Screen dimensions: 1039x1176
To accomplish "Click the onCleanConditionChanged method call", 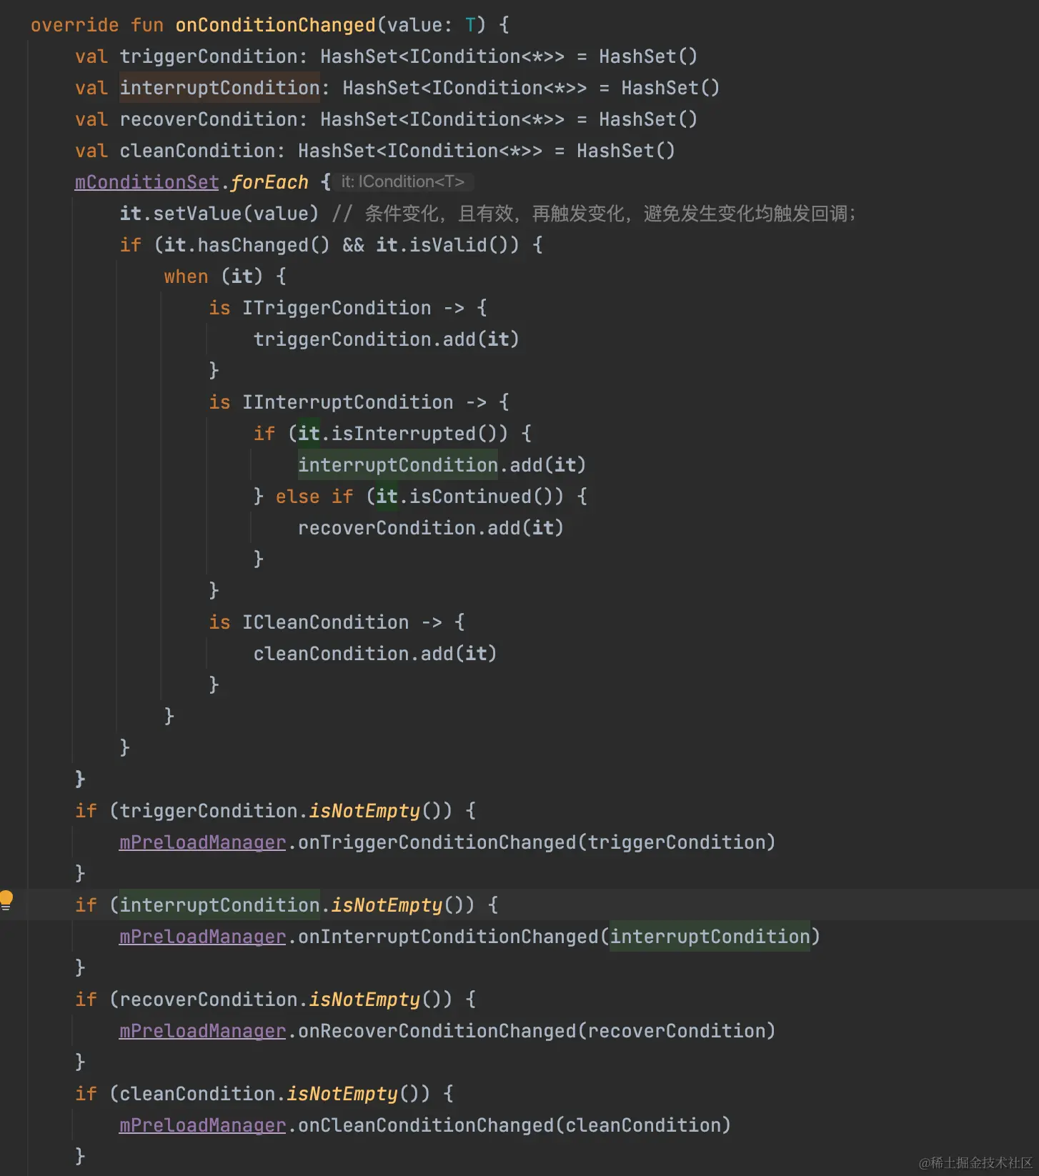I will point(426,1125).
